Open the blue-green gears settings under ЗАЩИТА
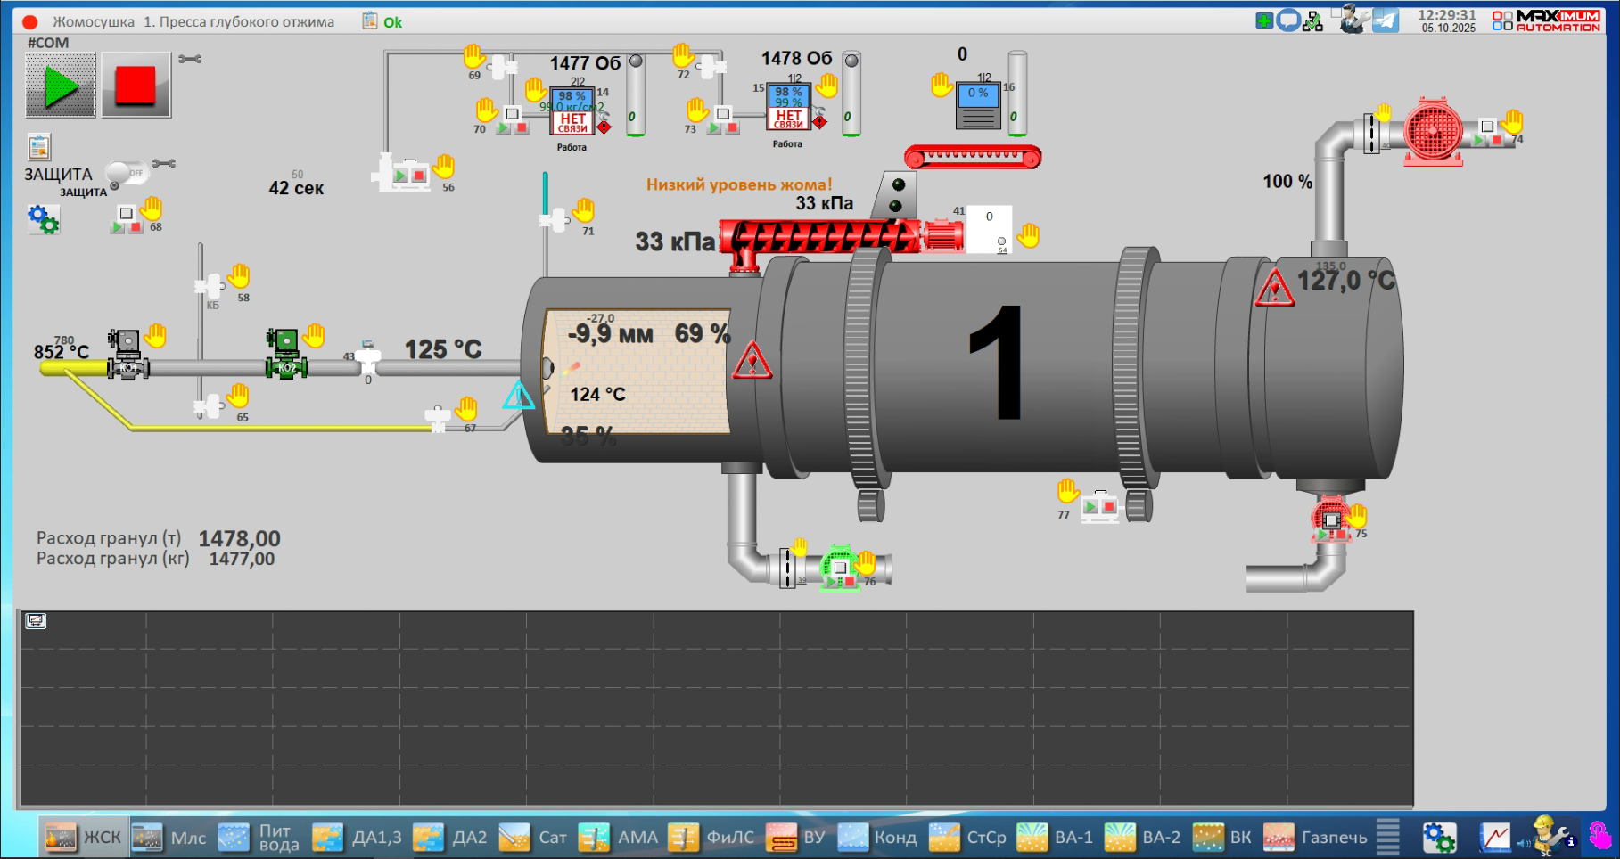Screen dimensions: 1620x859 click(42, 218)
